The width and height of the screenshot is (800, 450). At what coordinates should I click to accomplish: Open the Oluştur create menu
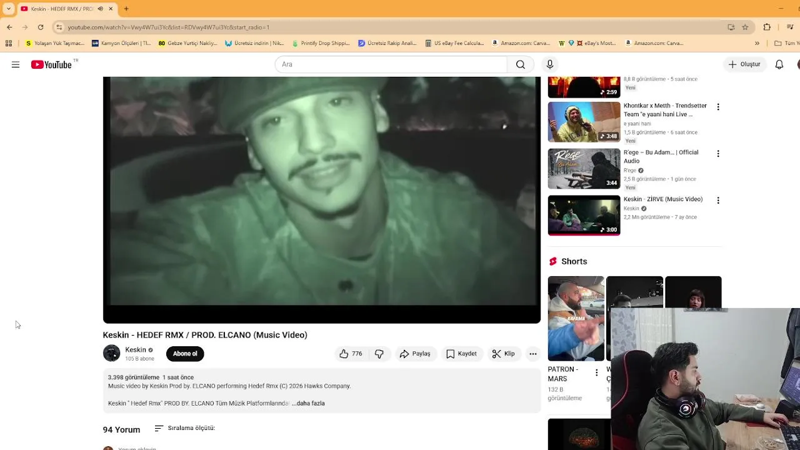744,64
